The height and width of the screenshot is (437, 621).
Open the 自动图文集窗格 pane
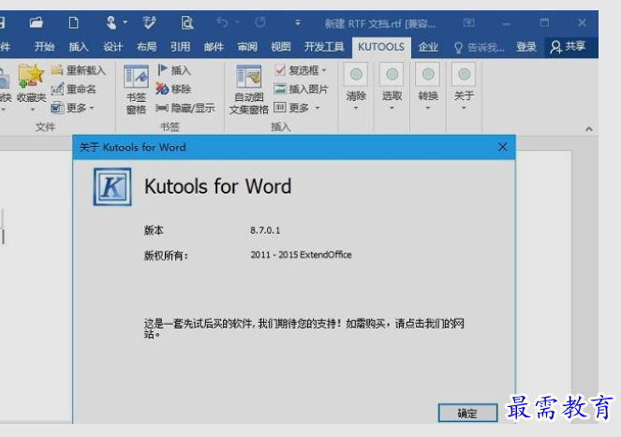pos(249,90)
